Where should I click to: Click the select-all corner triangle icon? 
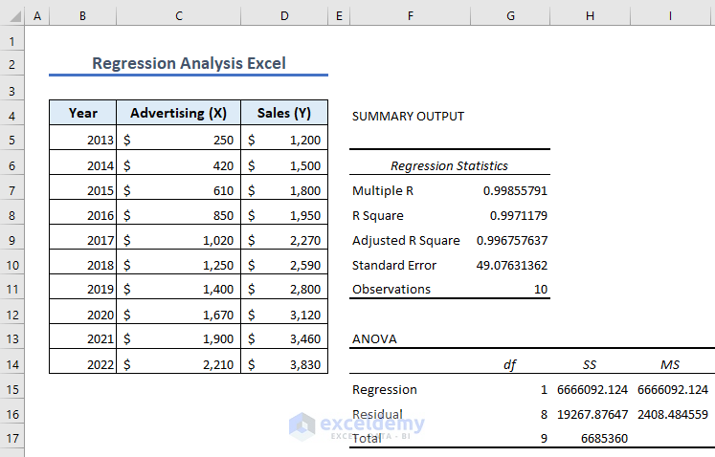tap(11, 17)
